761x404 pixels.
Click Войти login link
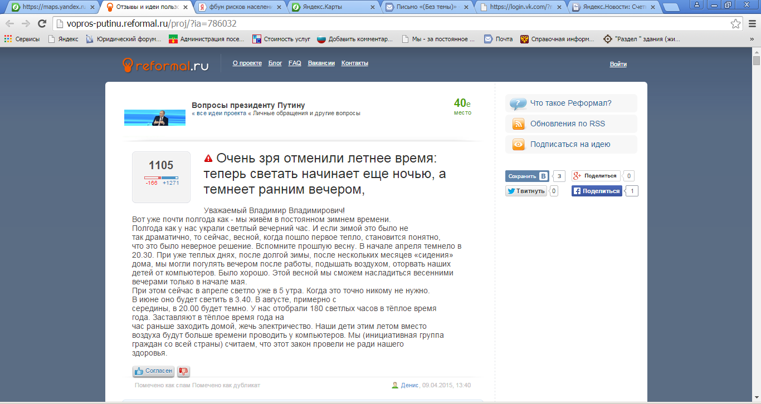pyautogui.click(x=618, y=64)
